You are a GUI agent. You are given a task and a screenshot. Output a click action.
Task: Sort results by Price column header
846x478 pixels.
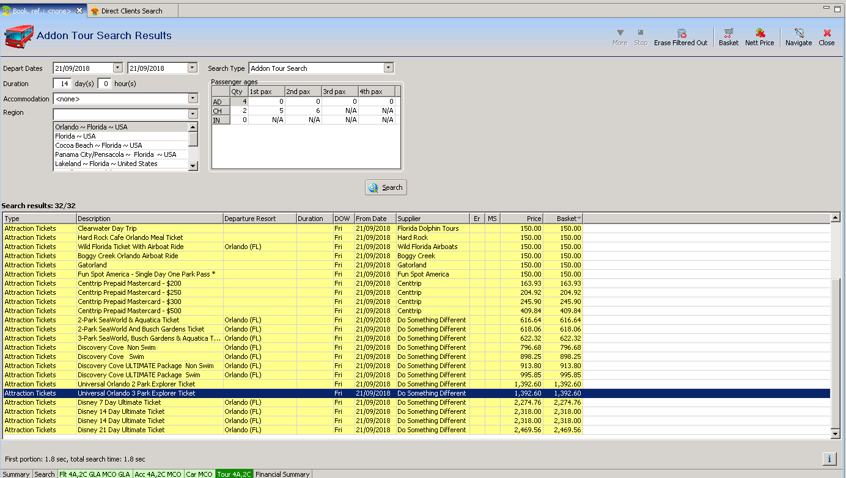coord(521,219)
